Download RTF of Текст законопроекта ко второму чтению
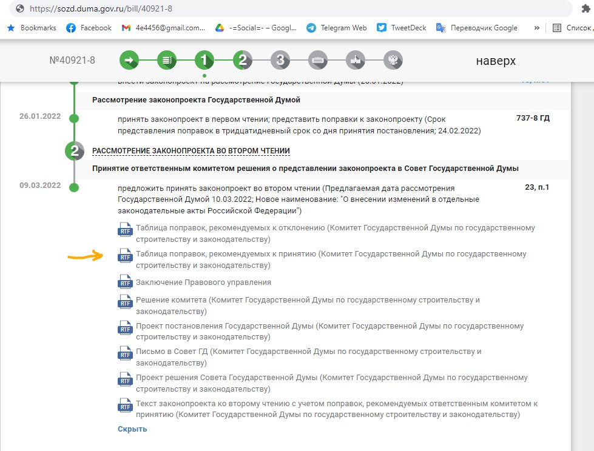Viewport: 594px width, 451px height. (125, 406)
